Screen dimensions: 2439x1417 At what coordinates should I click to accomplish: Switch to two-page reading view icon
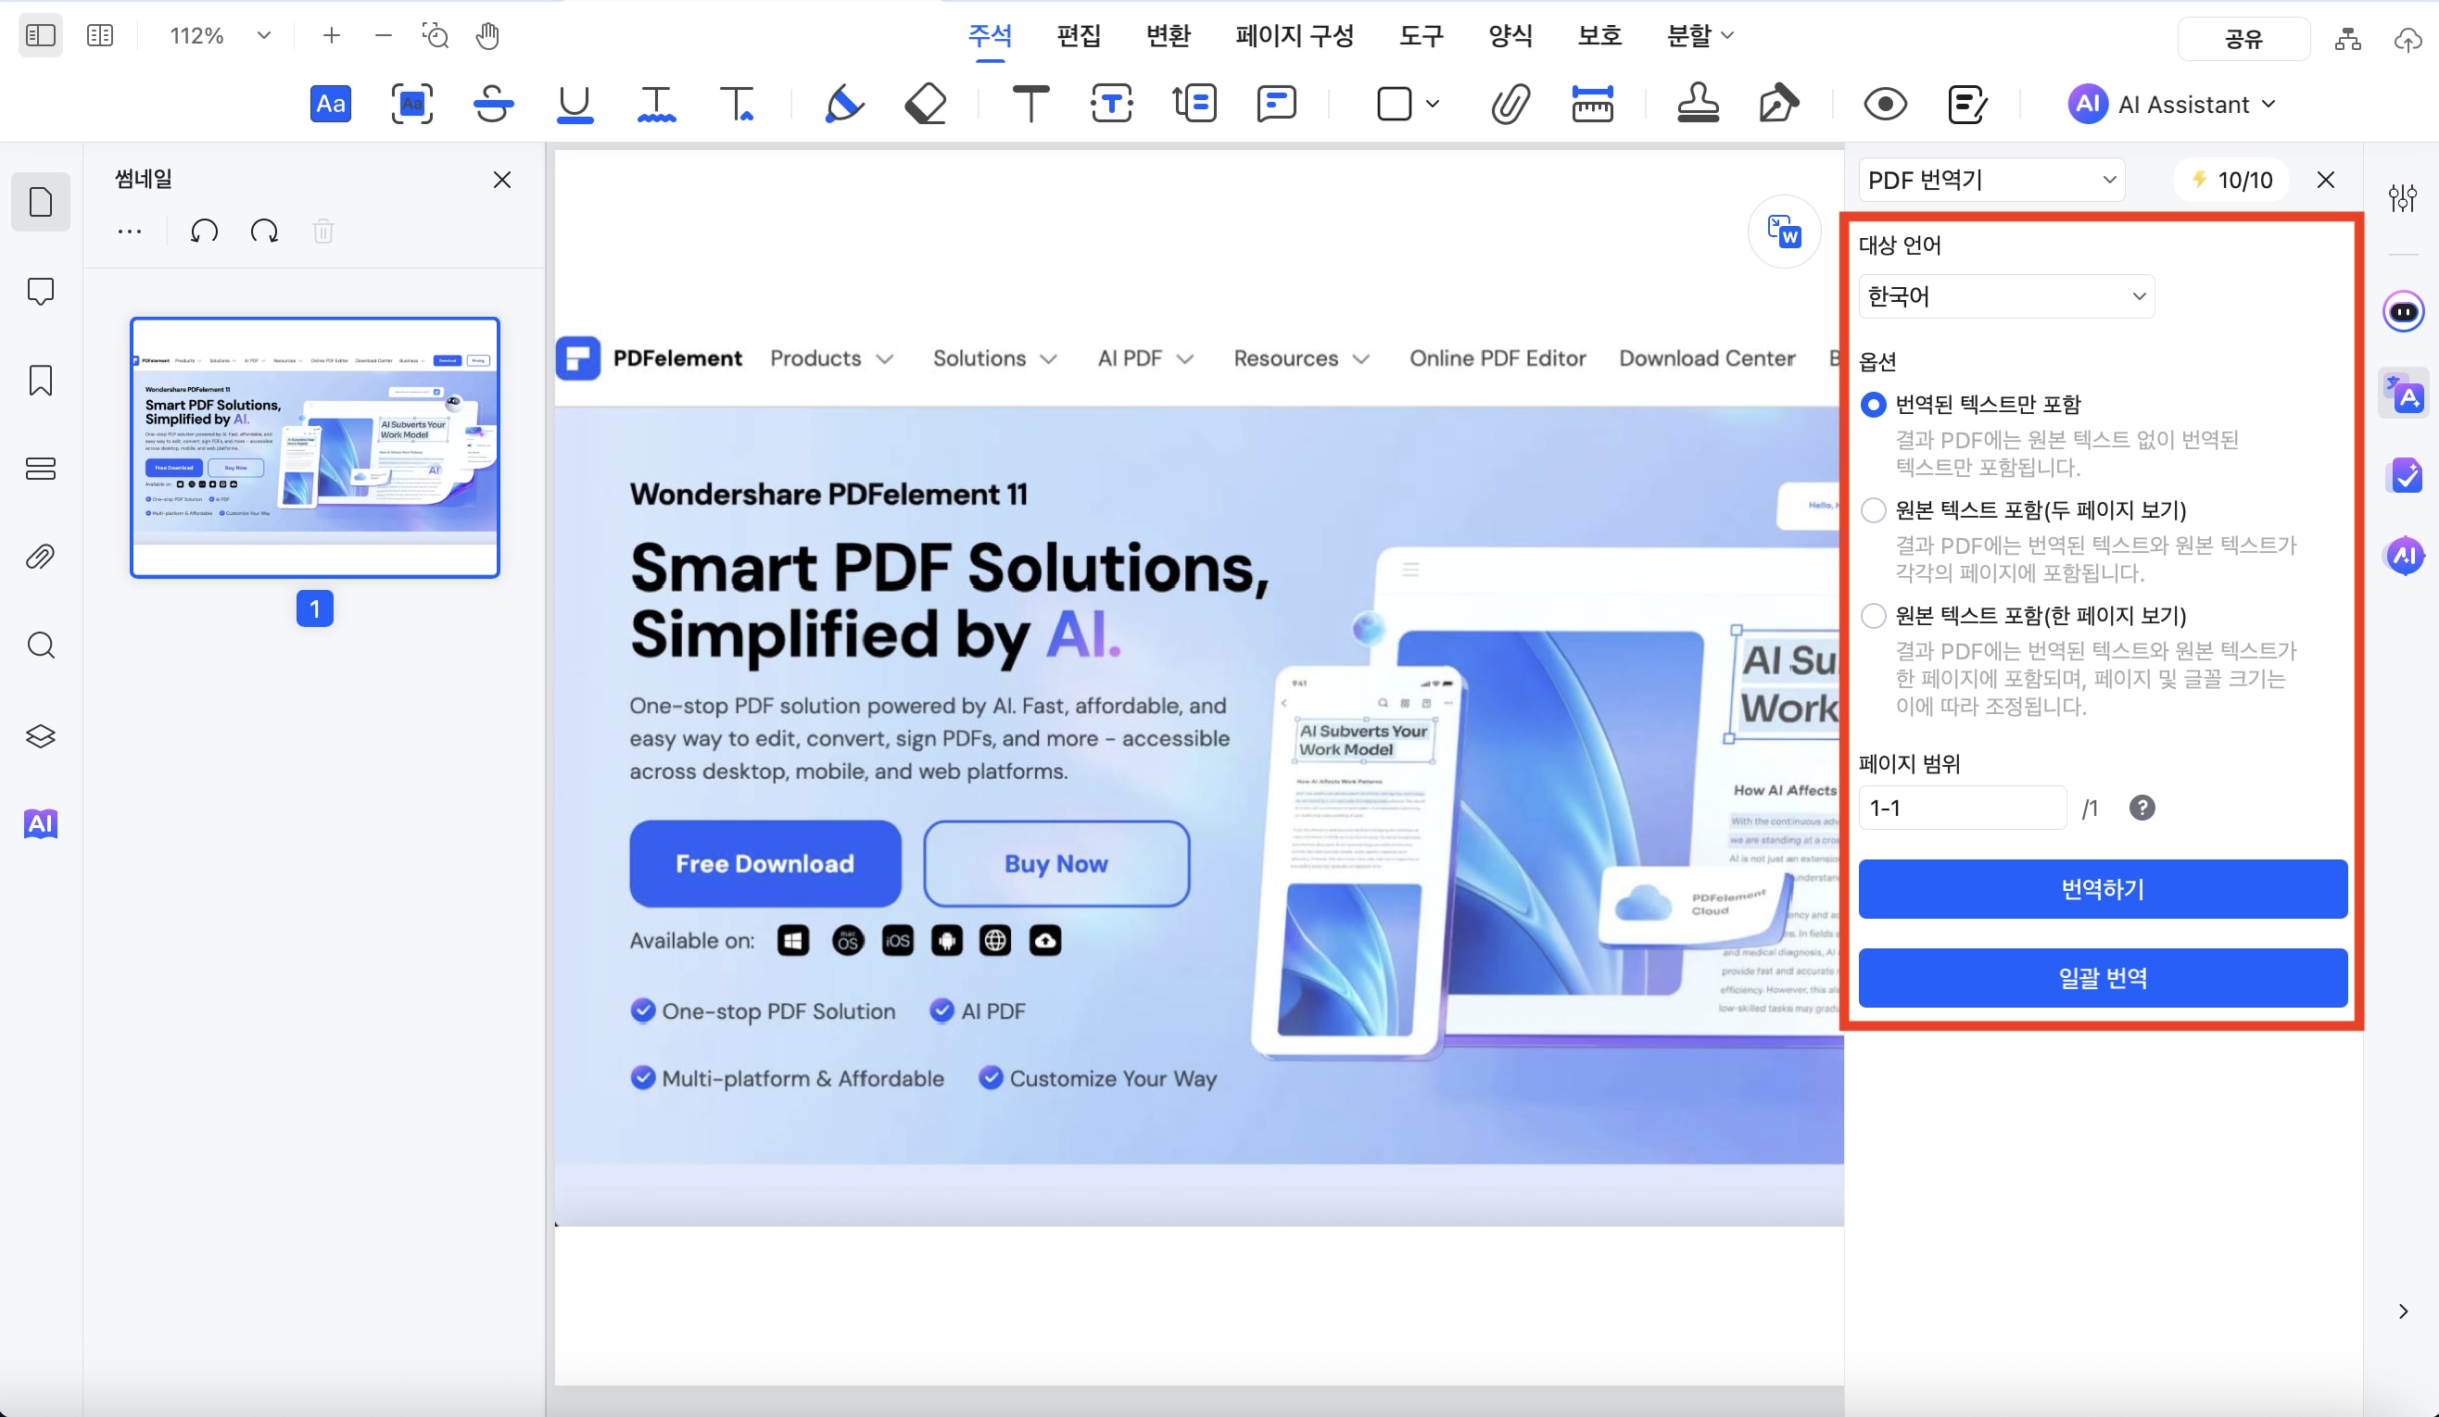100,36
